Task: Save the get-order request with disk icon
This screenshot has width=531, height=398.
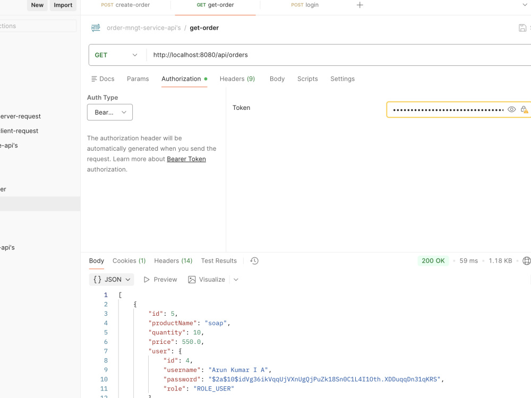Action: click(x=522, y=28)
